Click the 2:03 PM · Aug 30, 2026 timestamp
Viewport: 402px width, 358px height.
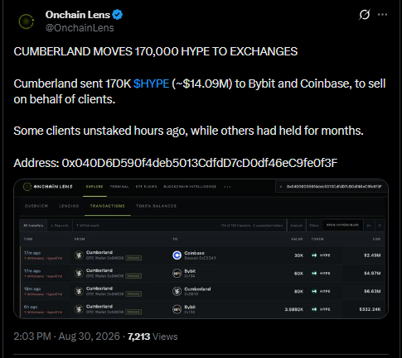66,337
